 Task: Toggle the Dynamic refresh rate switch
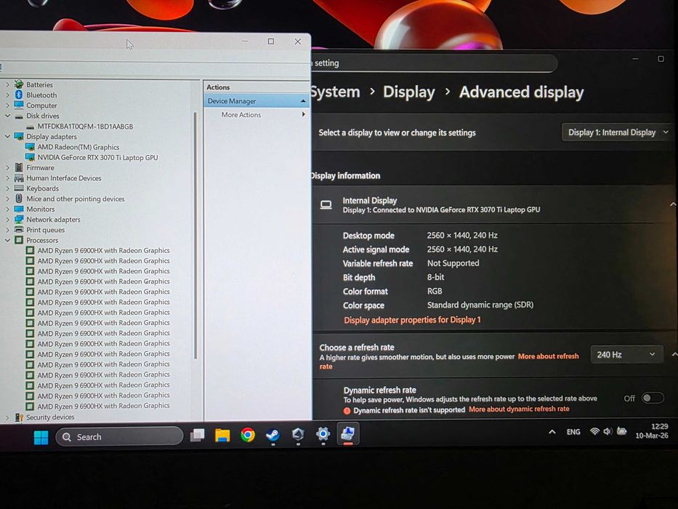[x=653, y=398]
